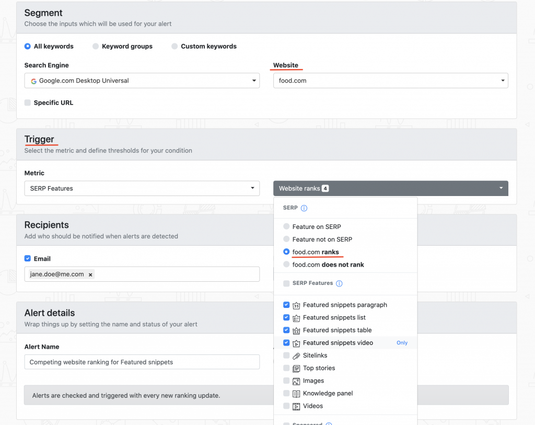Collapse the Website ranks dropdown
Image resolution: width=535 pixels, height=425 pixels.
tap(391, 188)
